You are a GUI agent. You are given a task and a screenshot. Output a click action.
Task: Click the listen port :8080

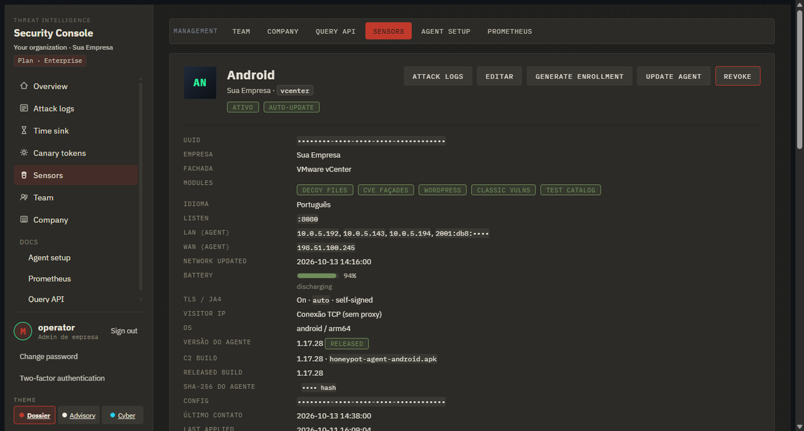coord(308,219)
